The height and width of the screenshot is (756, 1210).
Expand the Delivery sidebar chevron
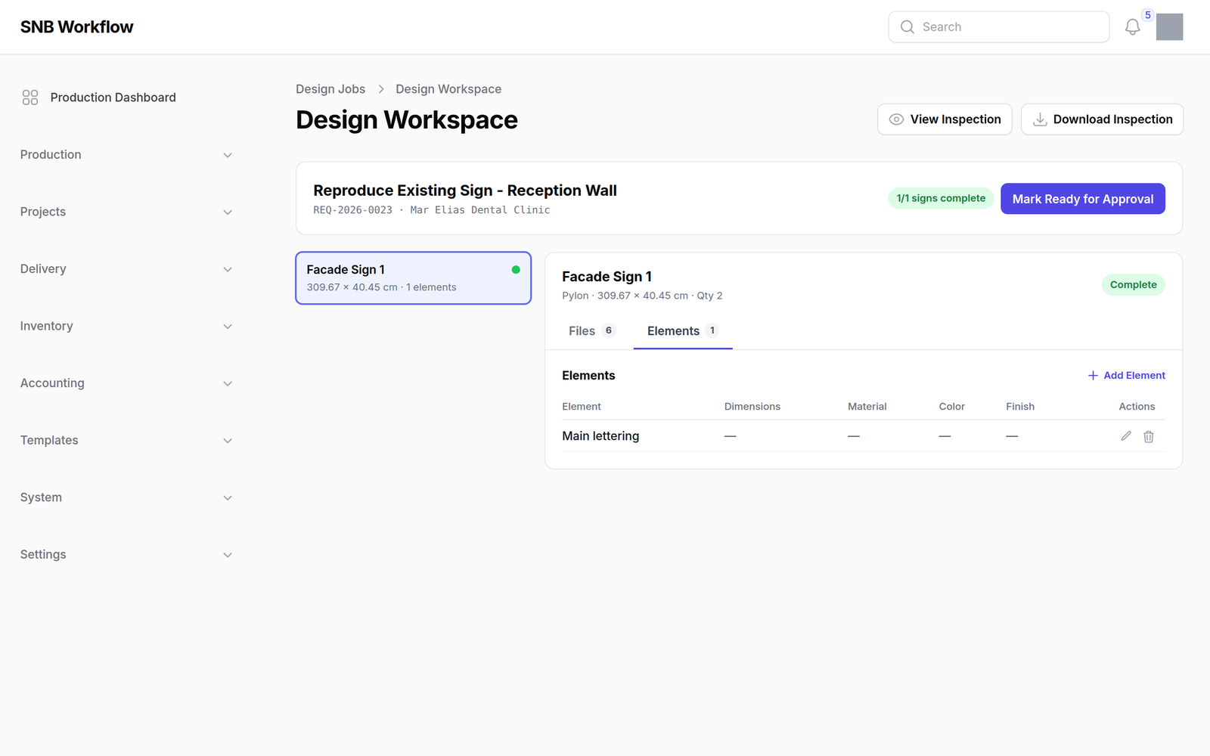point(228,269)
